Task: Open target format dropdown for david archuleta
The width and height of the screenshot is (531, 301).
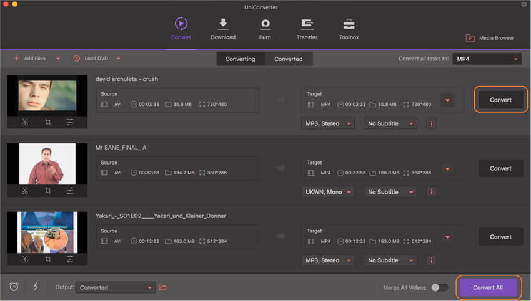Action: tap(447, 100)
